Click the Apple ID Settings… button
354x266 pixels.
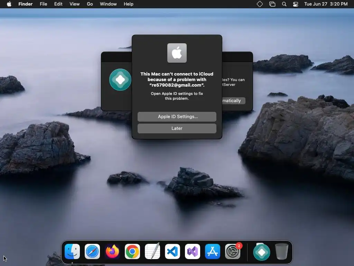coord(177,117)
